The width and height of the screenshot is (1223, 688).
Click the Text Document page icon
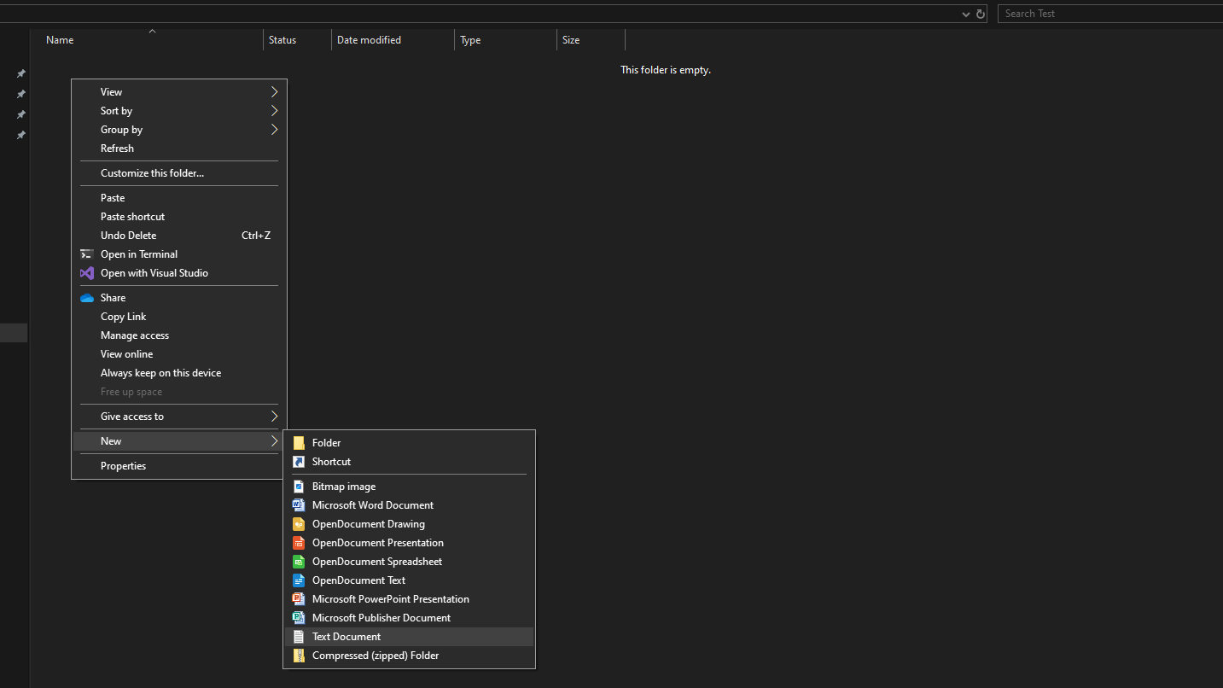click(299, 637)
